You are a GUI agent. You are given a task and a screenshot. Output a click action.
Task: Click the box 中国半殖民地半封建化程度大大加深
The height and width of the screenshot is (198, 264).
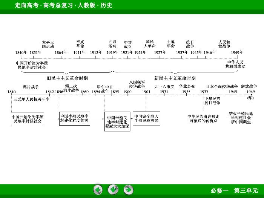tap(117, 121)
